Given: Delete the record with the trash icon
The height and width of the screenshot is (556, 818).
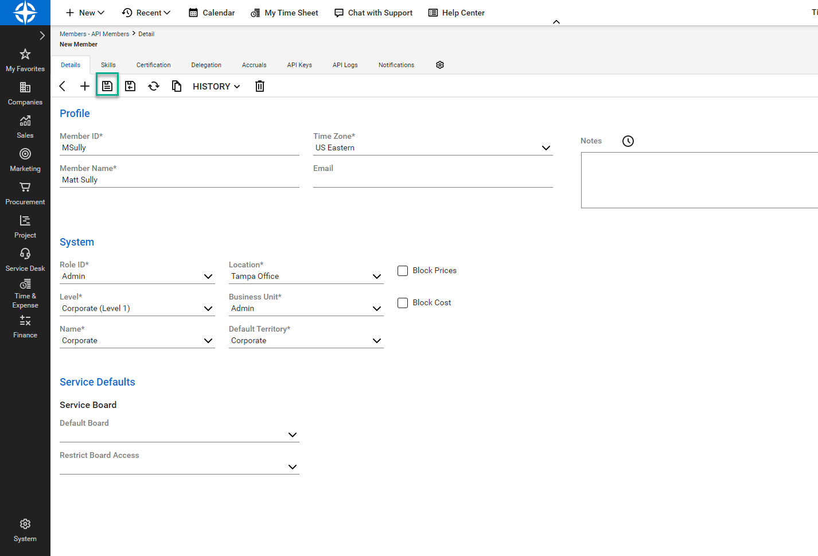Looking at the screenshot, I should (259, 85).
